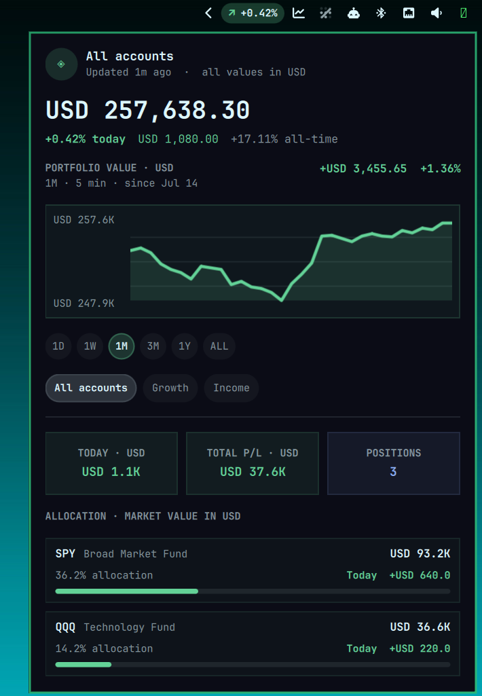
Task: Click the since Jul 14 subtitle
Action: (x=161, y=183)
